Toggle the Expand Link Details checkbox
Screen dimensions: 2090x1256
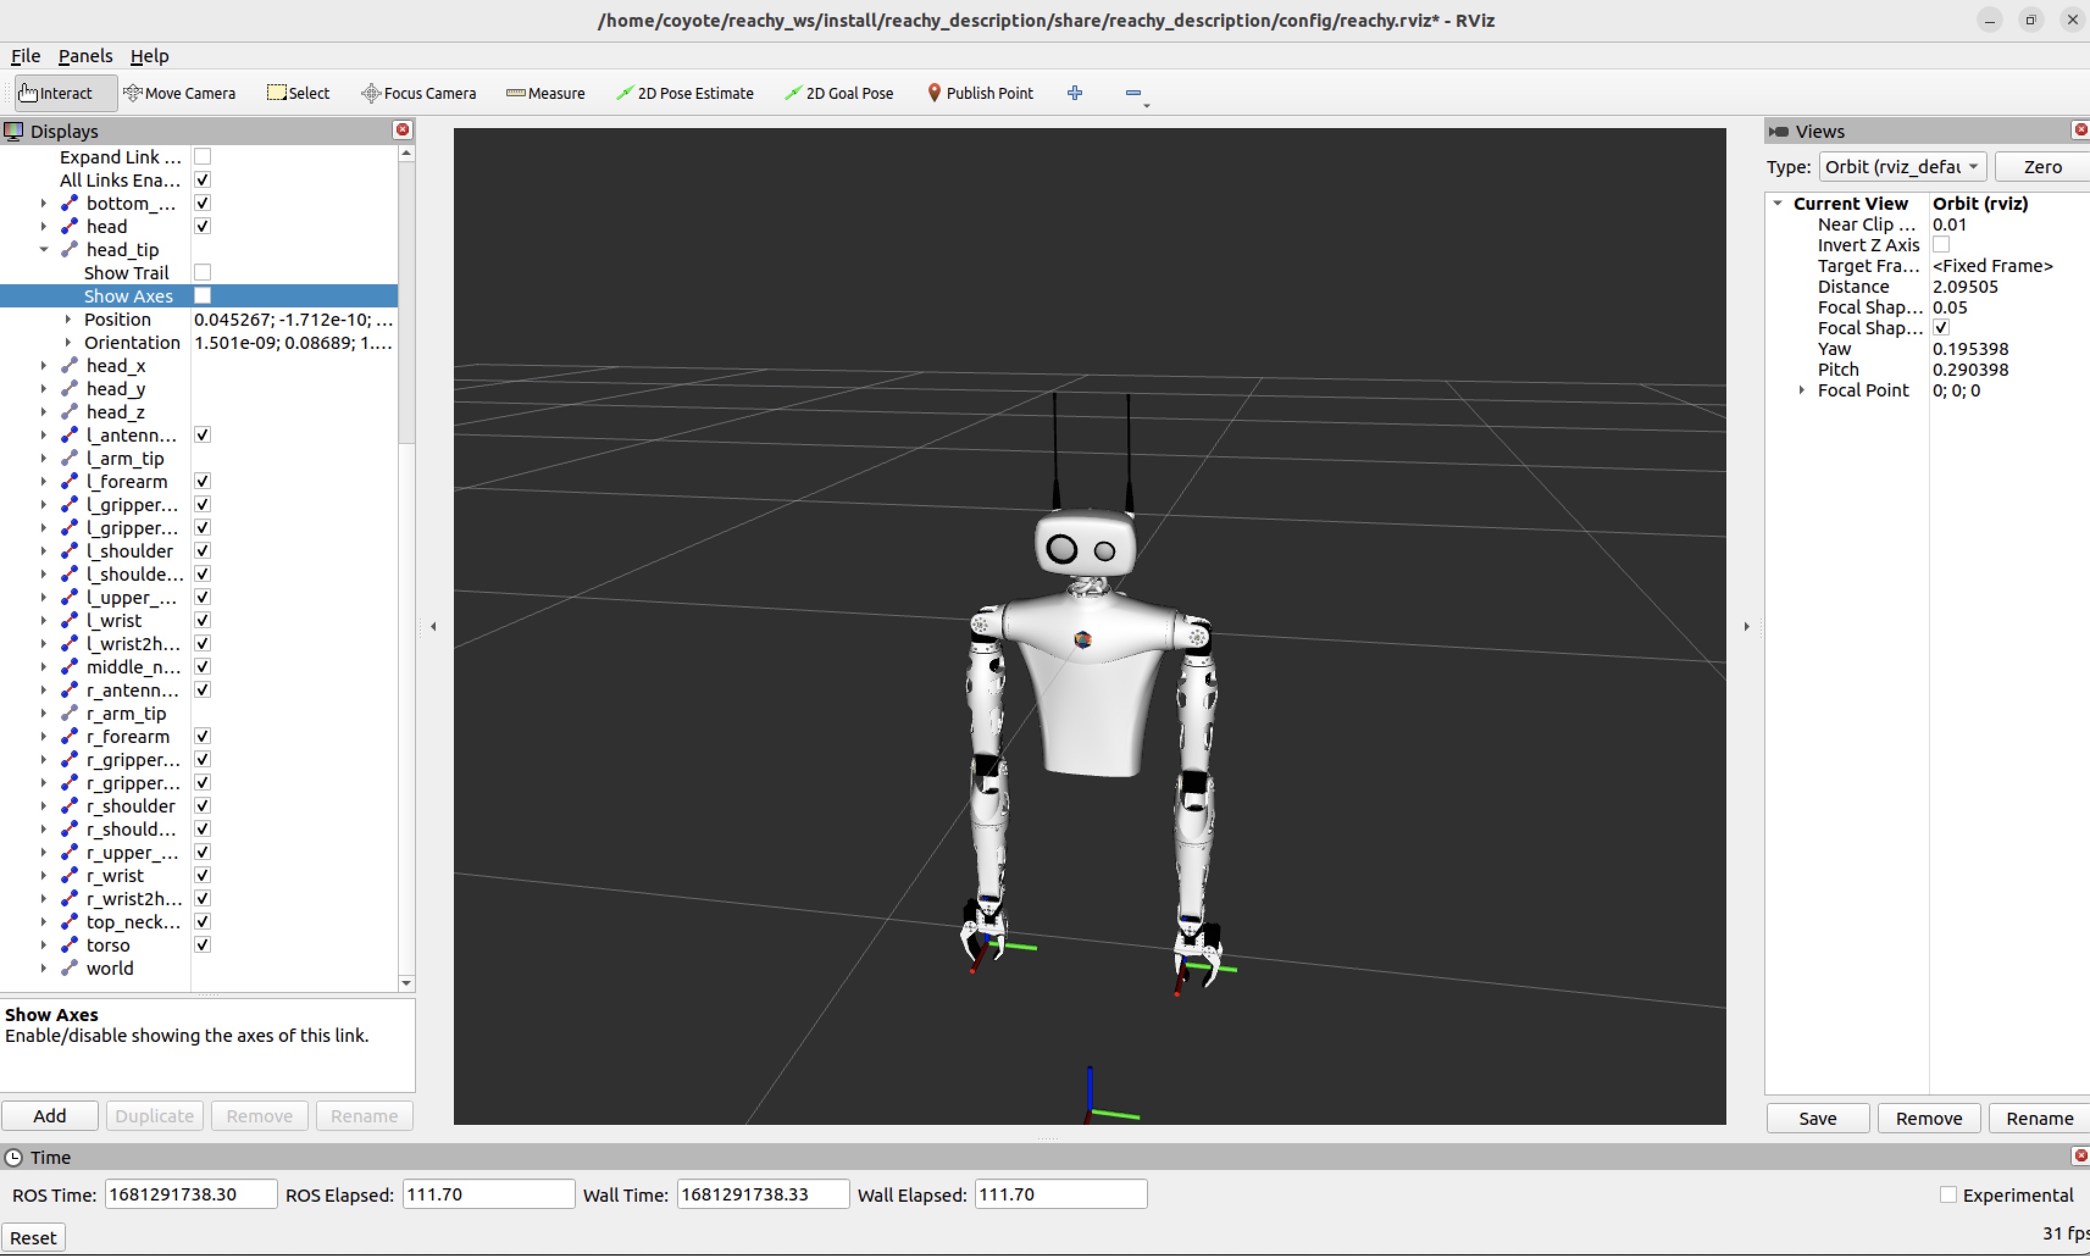tap(203, 157)
